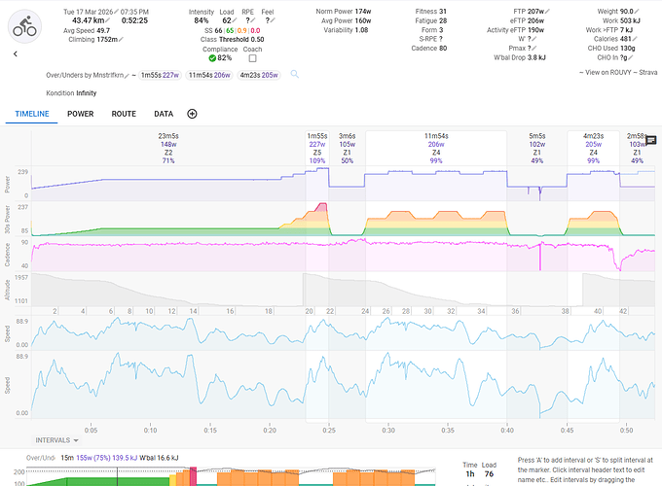662x486 pixels.
Task: Click the 23m5s Z2 interval header on the chart
Action: coord(167,148)
